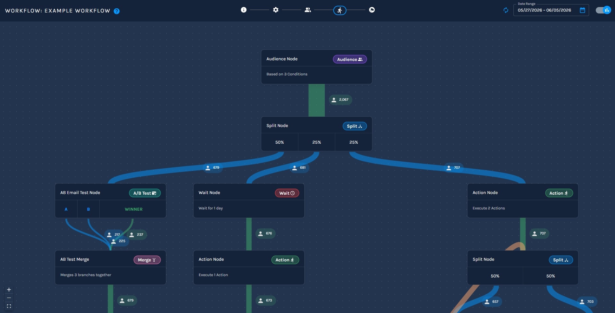Click the 681 users count badge

(299, 167)
